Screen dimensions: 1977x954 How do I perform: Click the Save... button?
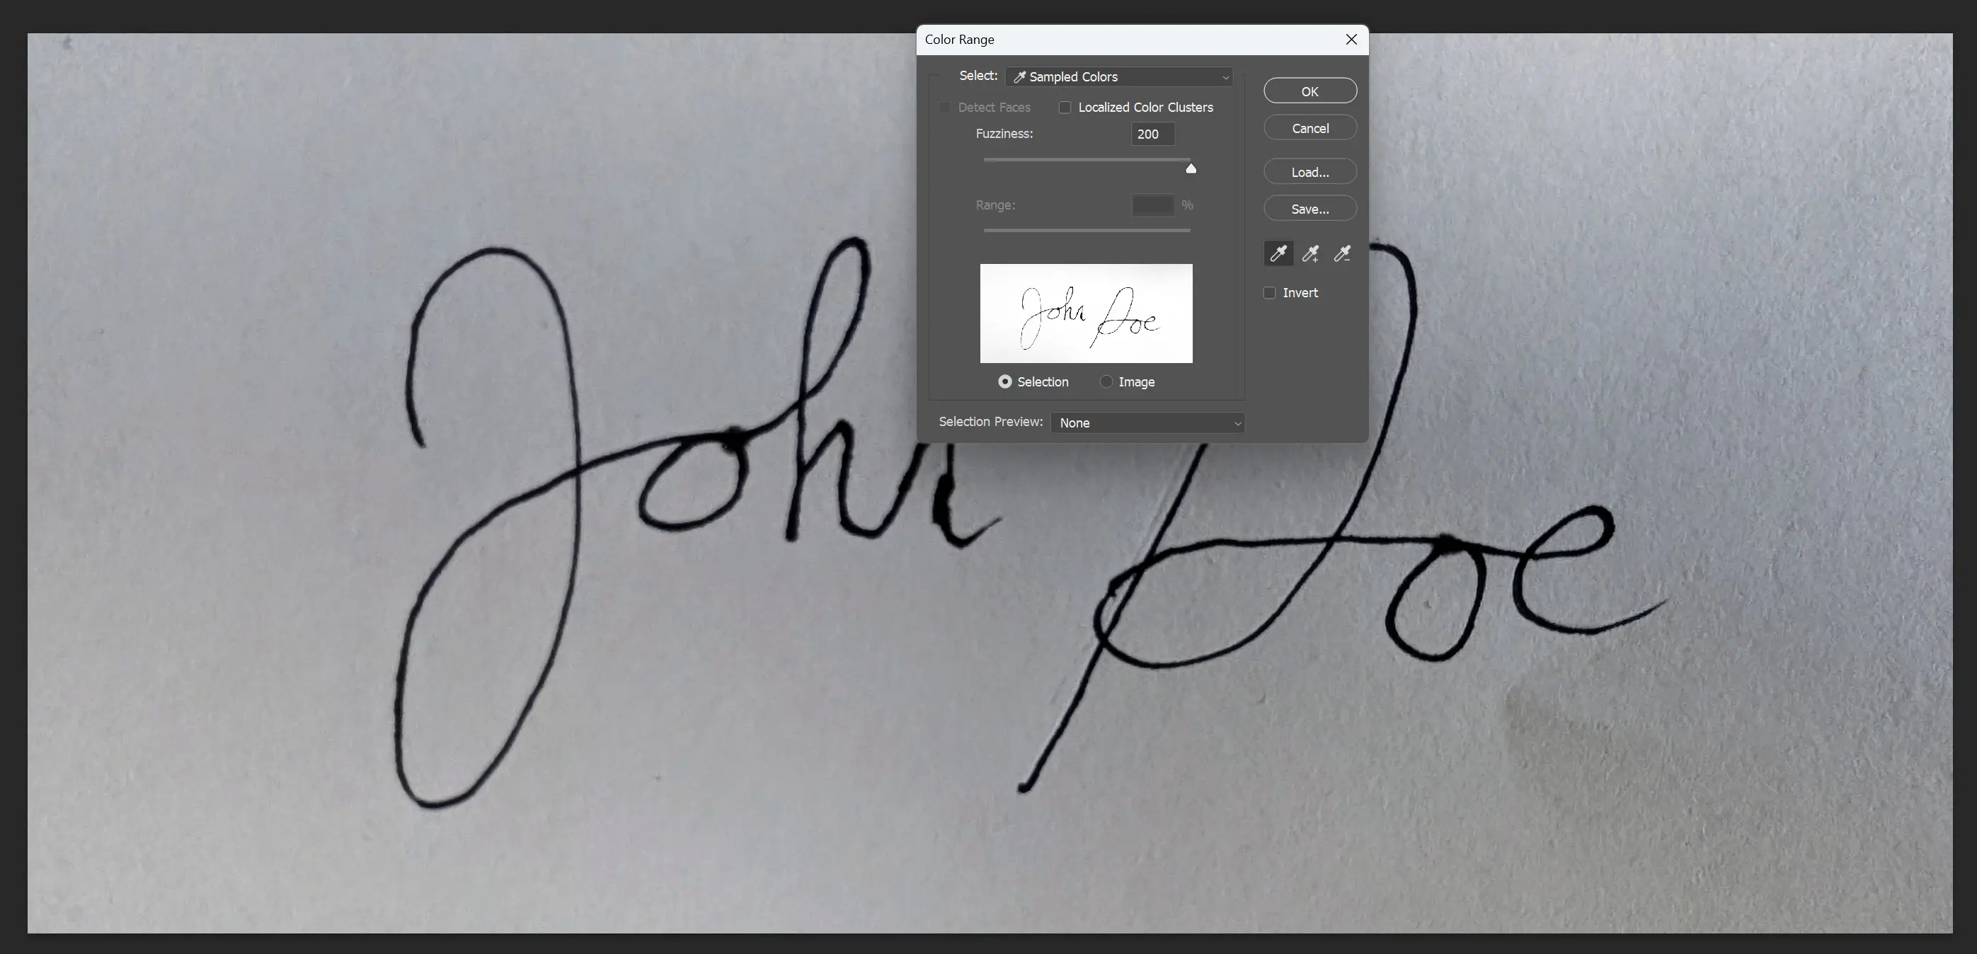[x=1310, y=209]
